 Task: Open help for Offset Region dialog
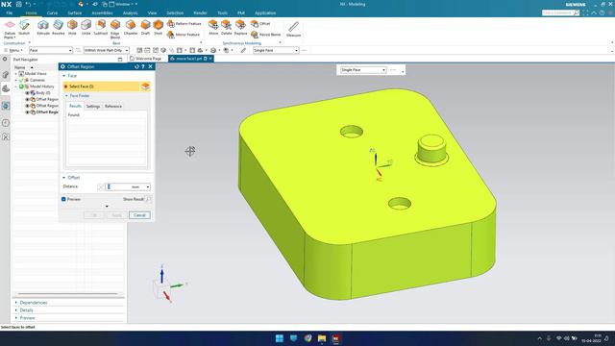tap(143, 66)
